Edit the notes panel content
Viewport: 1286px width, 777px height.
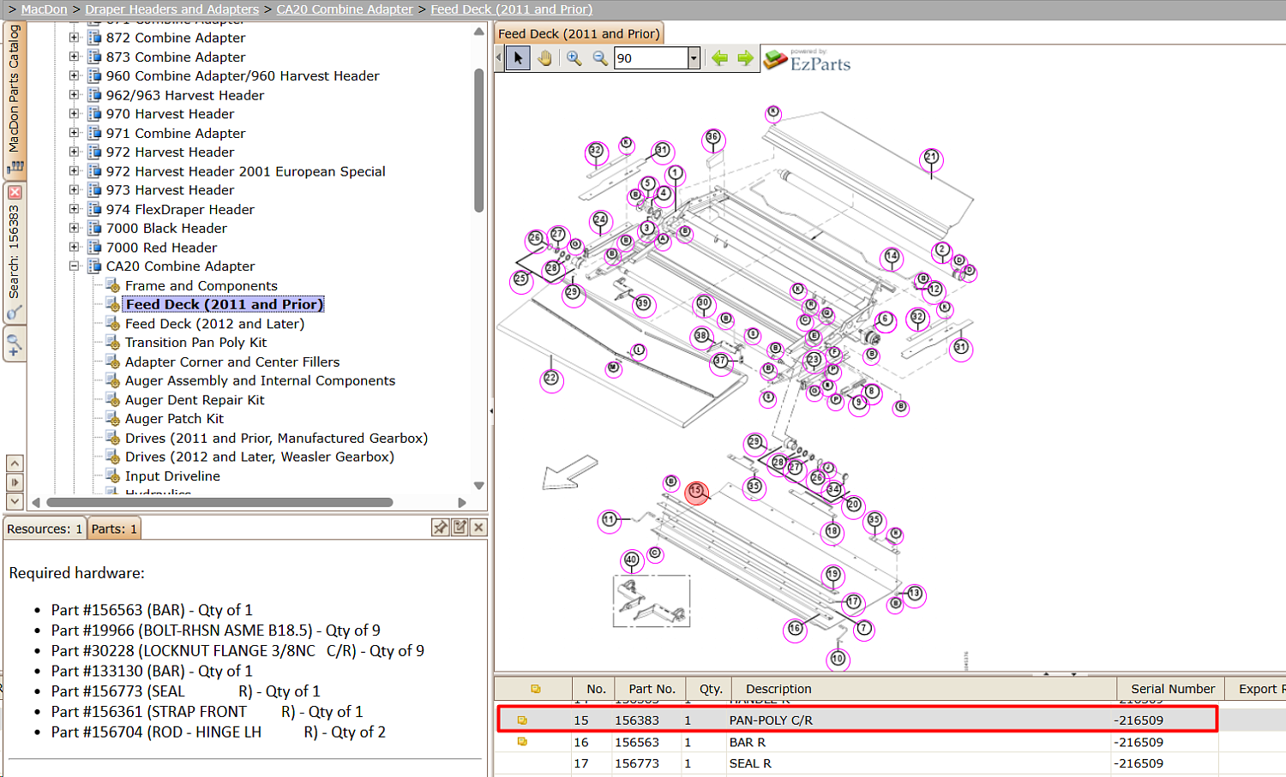pyautogui.click(x=460, y=528)
